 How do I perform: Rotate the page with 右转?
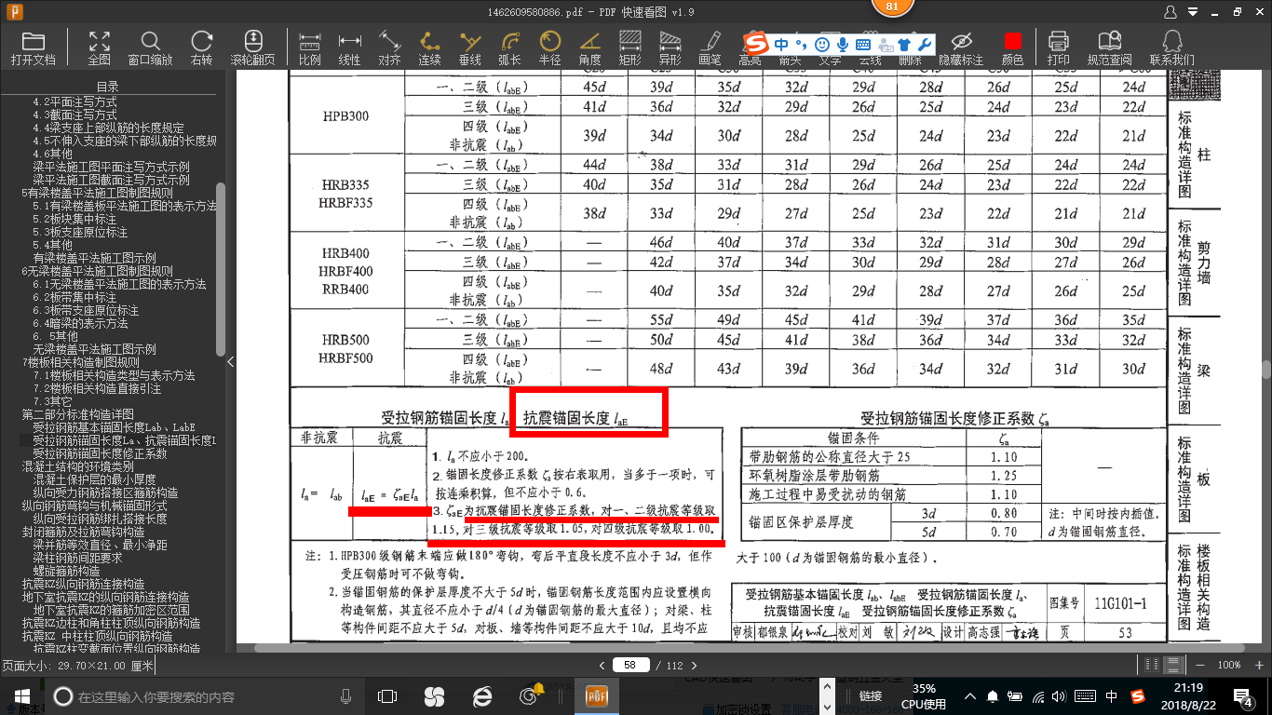[201, 48]
